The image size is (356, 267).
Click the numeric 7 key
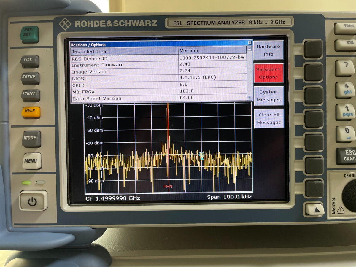pos(345,68)
